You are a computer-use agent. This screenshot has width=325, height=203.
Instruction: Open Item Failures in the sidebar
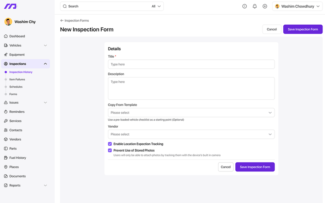(17, 79)
